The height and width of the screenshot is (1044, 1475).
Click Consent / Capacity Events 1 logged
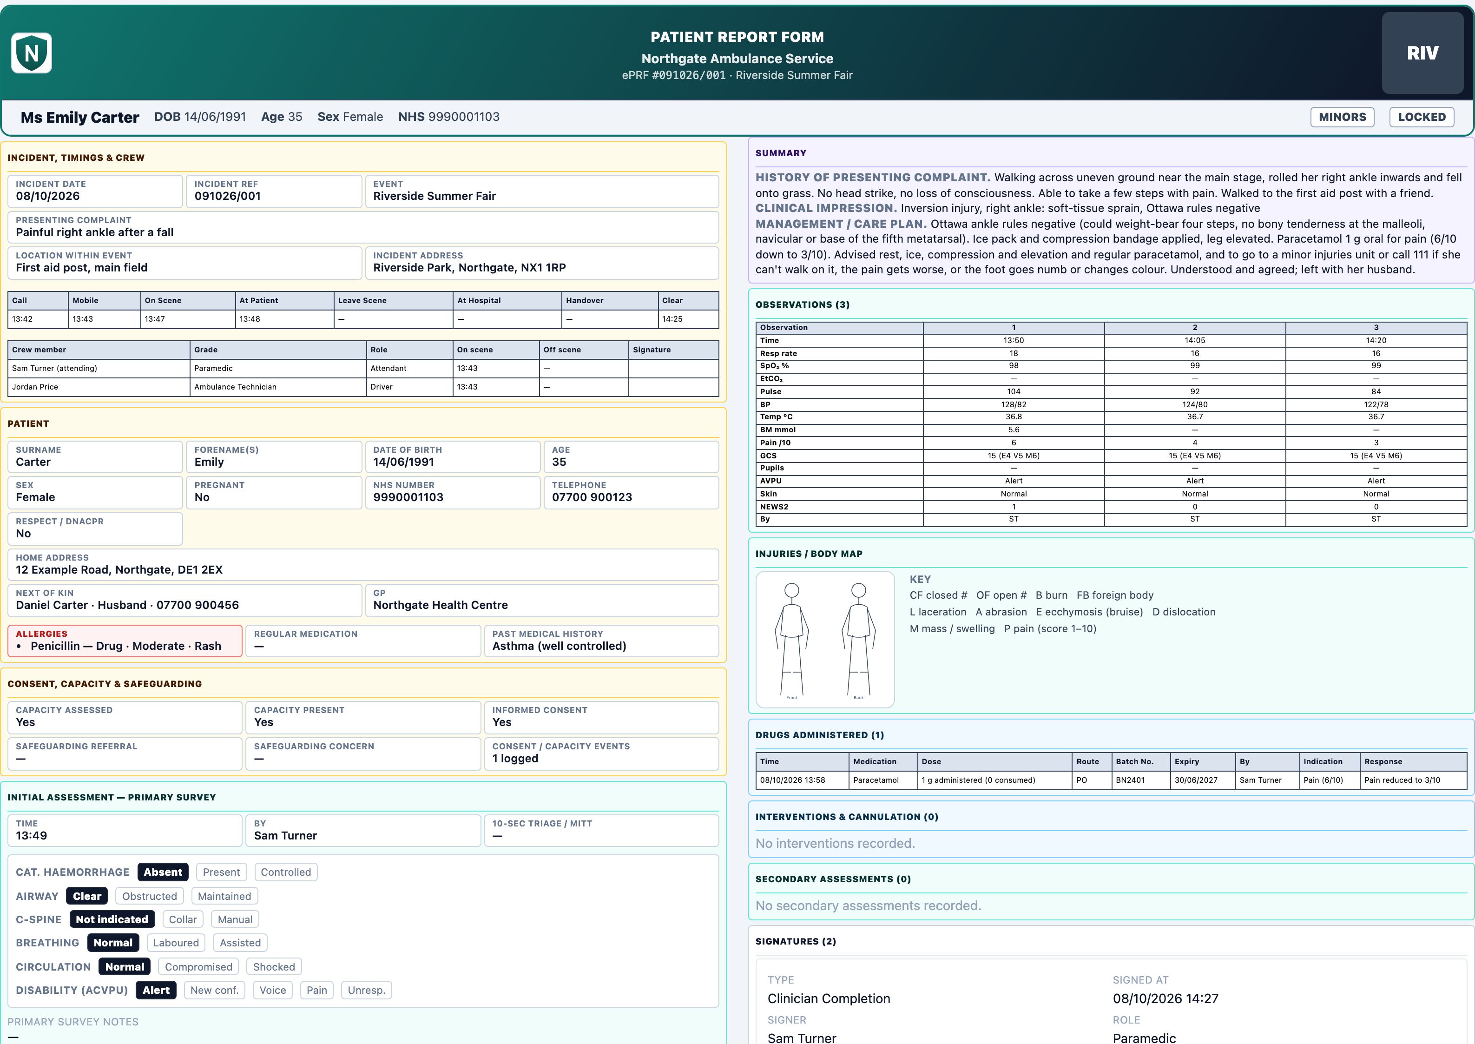coord(601,753)
